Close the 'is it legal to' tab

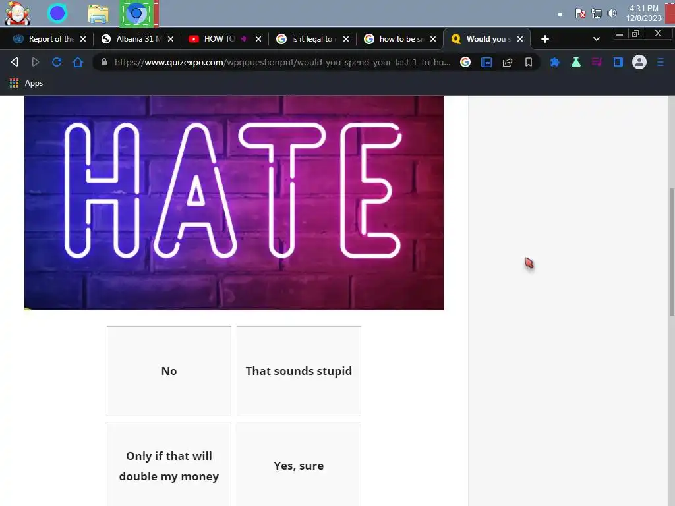(345, 39)
